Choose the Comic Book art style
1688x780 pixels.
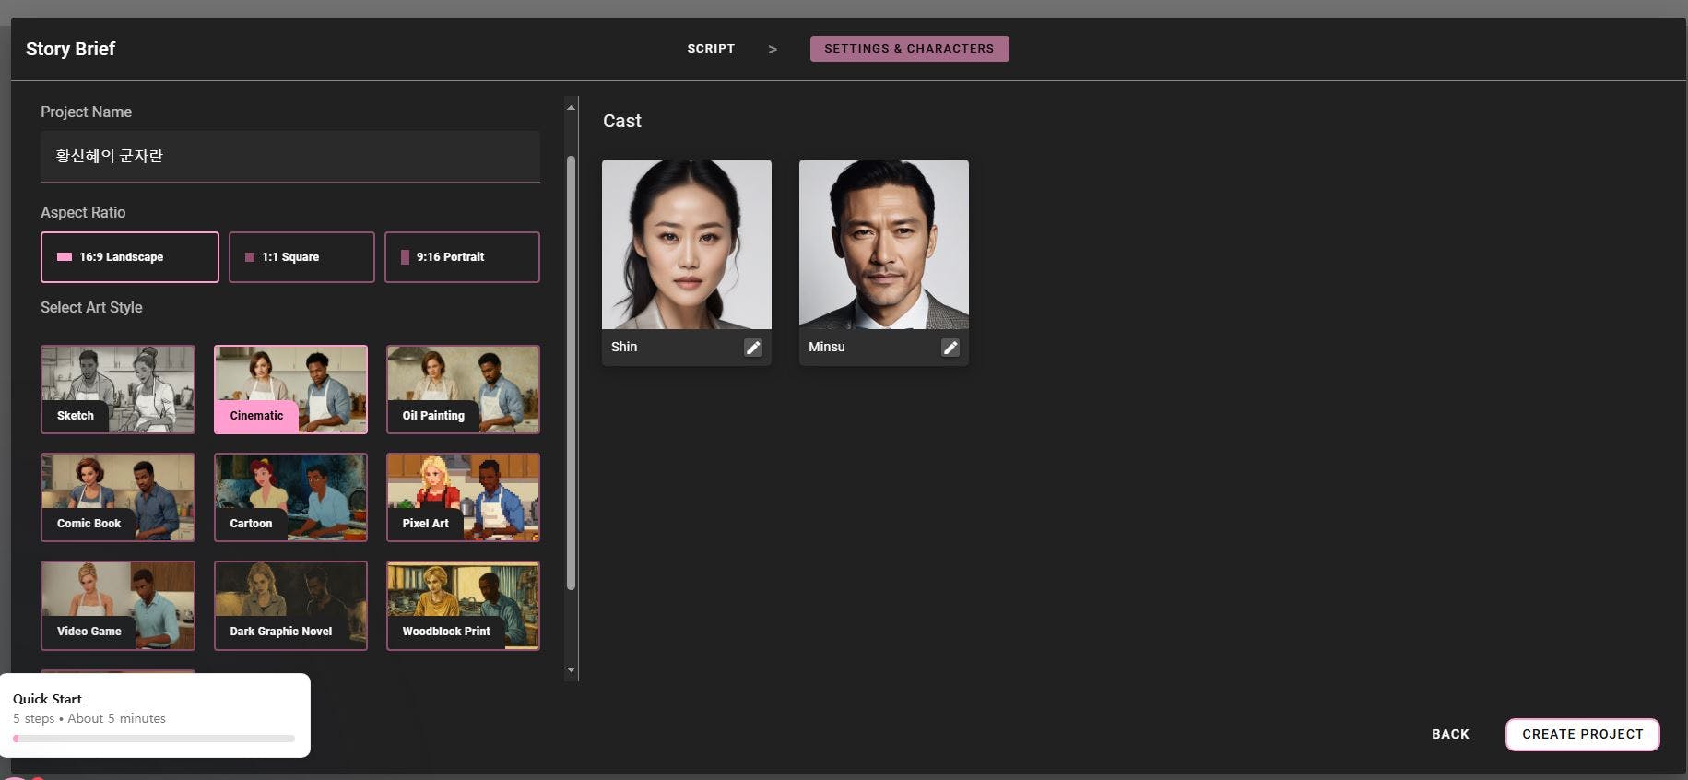tap(118, 497)
